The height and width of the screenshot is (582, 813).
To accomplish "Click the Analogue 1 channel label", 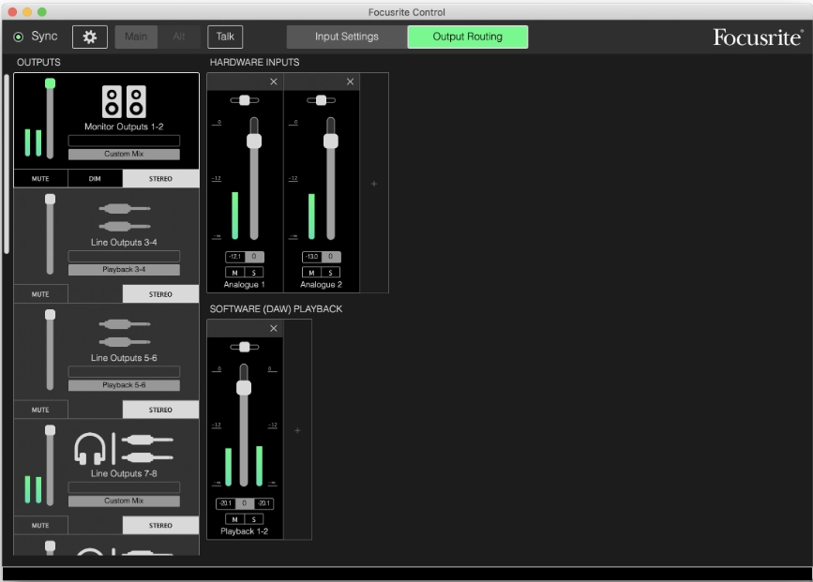I will (x=244, y=285).
